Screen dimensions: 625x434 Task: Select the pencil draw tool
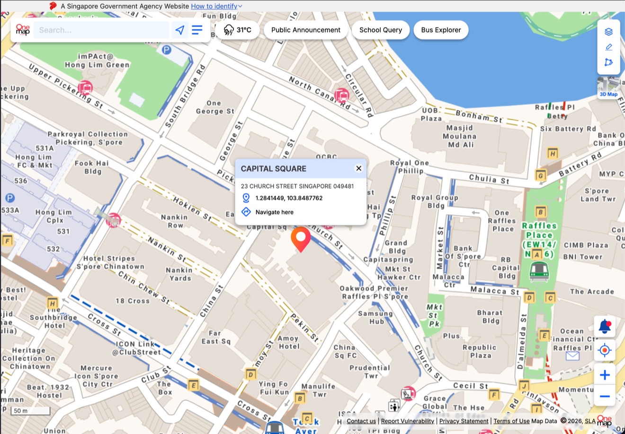pyautogui.click(x=608, y=47)
